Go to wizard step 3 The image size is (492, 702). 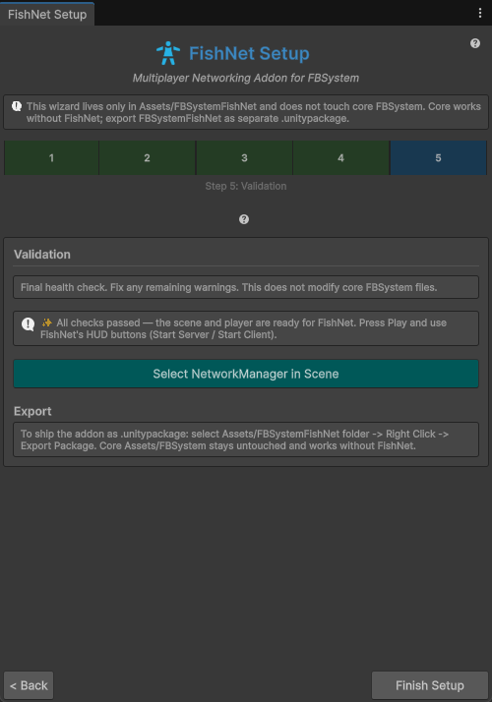(244, 157)
